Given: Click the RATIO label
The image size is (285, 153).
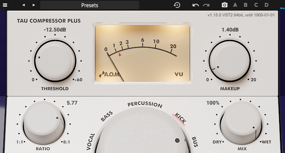Looking at the screenshot, I should pyautogui.click(x=43, y=149).
